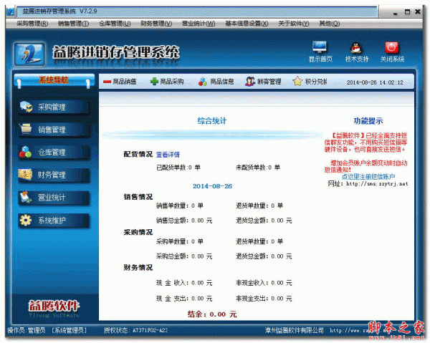Screen dimensions: 430x343
Task: Select 采购管理 sidebar button label
Action: pyautogui.click(x=52, y=107)
